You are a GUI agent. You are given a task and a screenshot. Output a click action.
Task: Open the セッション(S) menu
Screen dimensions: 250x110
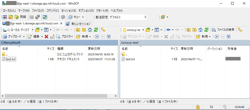69,11
